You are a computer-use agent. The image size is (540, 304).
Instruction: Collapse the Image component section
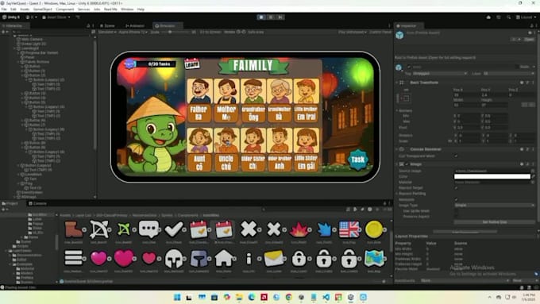pyautogui.click(x=397, y=164)
